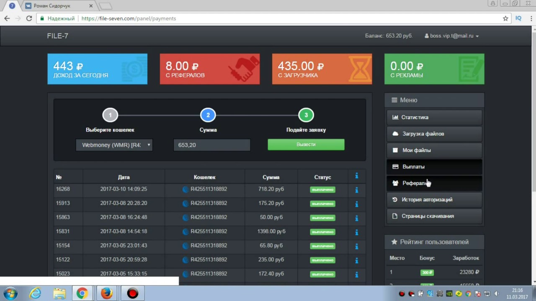Click the volume speaker tray icon
The image size is (536, 301).
point(497,293)
